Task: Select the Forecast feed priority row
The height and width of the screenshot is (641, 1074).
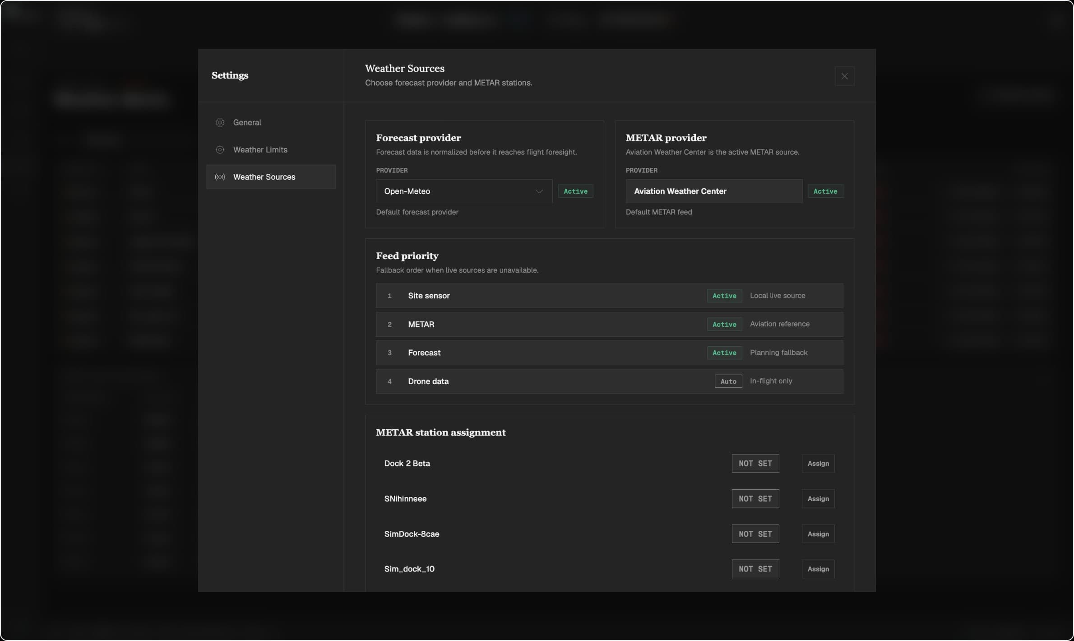Action: pos(609,353)
